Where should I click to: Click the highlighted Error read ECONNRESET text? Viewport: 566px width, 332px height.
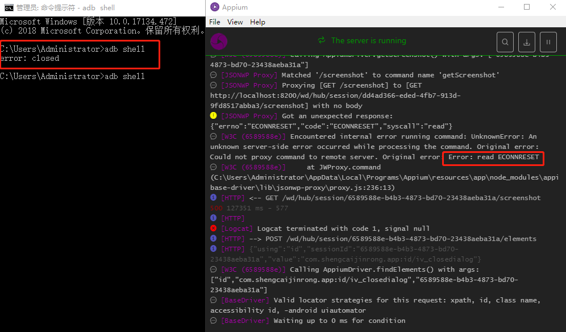(493, 159)
